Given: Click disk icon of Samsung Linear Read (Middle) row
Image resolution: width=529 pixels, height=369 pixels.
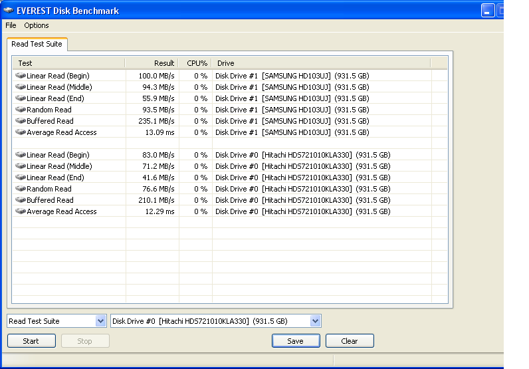Looking at the screenshot, I should pos(21,87).
